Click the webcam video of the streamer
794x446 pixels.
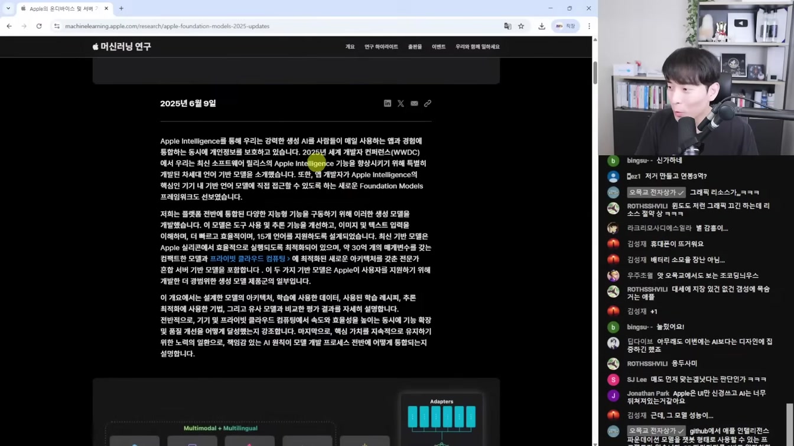[x=696, y=77]
